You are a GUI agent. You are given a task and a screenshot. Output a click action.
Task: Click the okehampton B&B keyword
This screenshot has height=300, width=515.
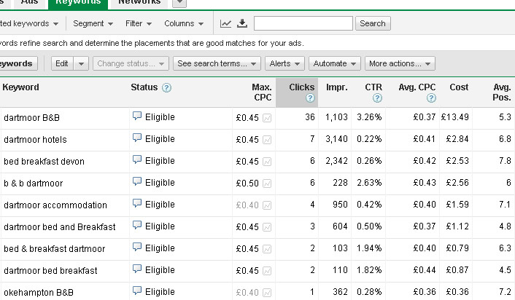(39, 293)
